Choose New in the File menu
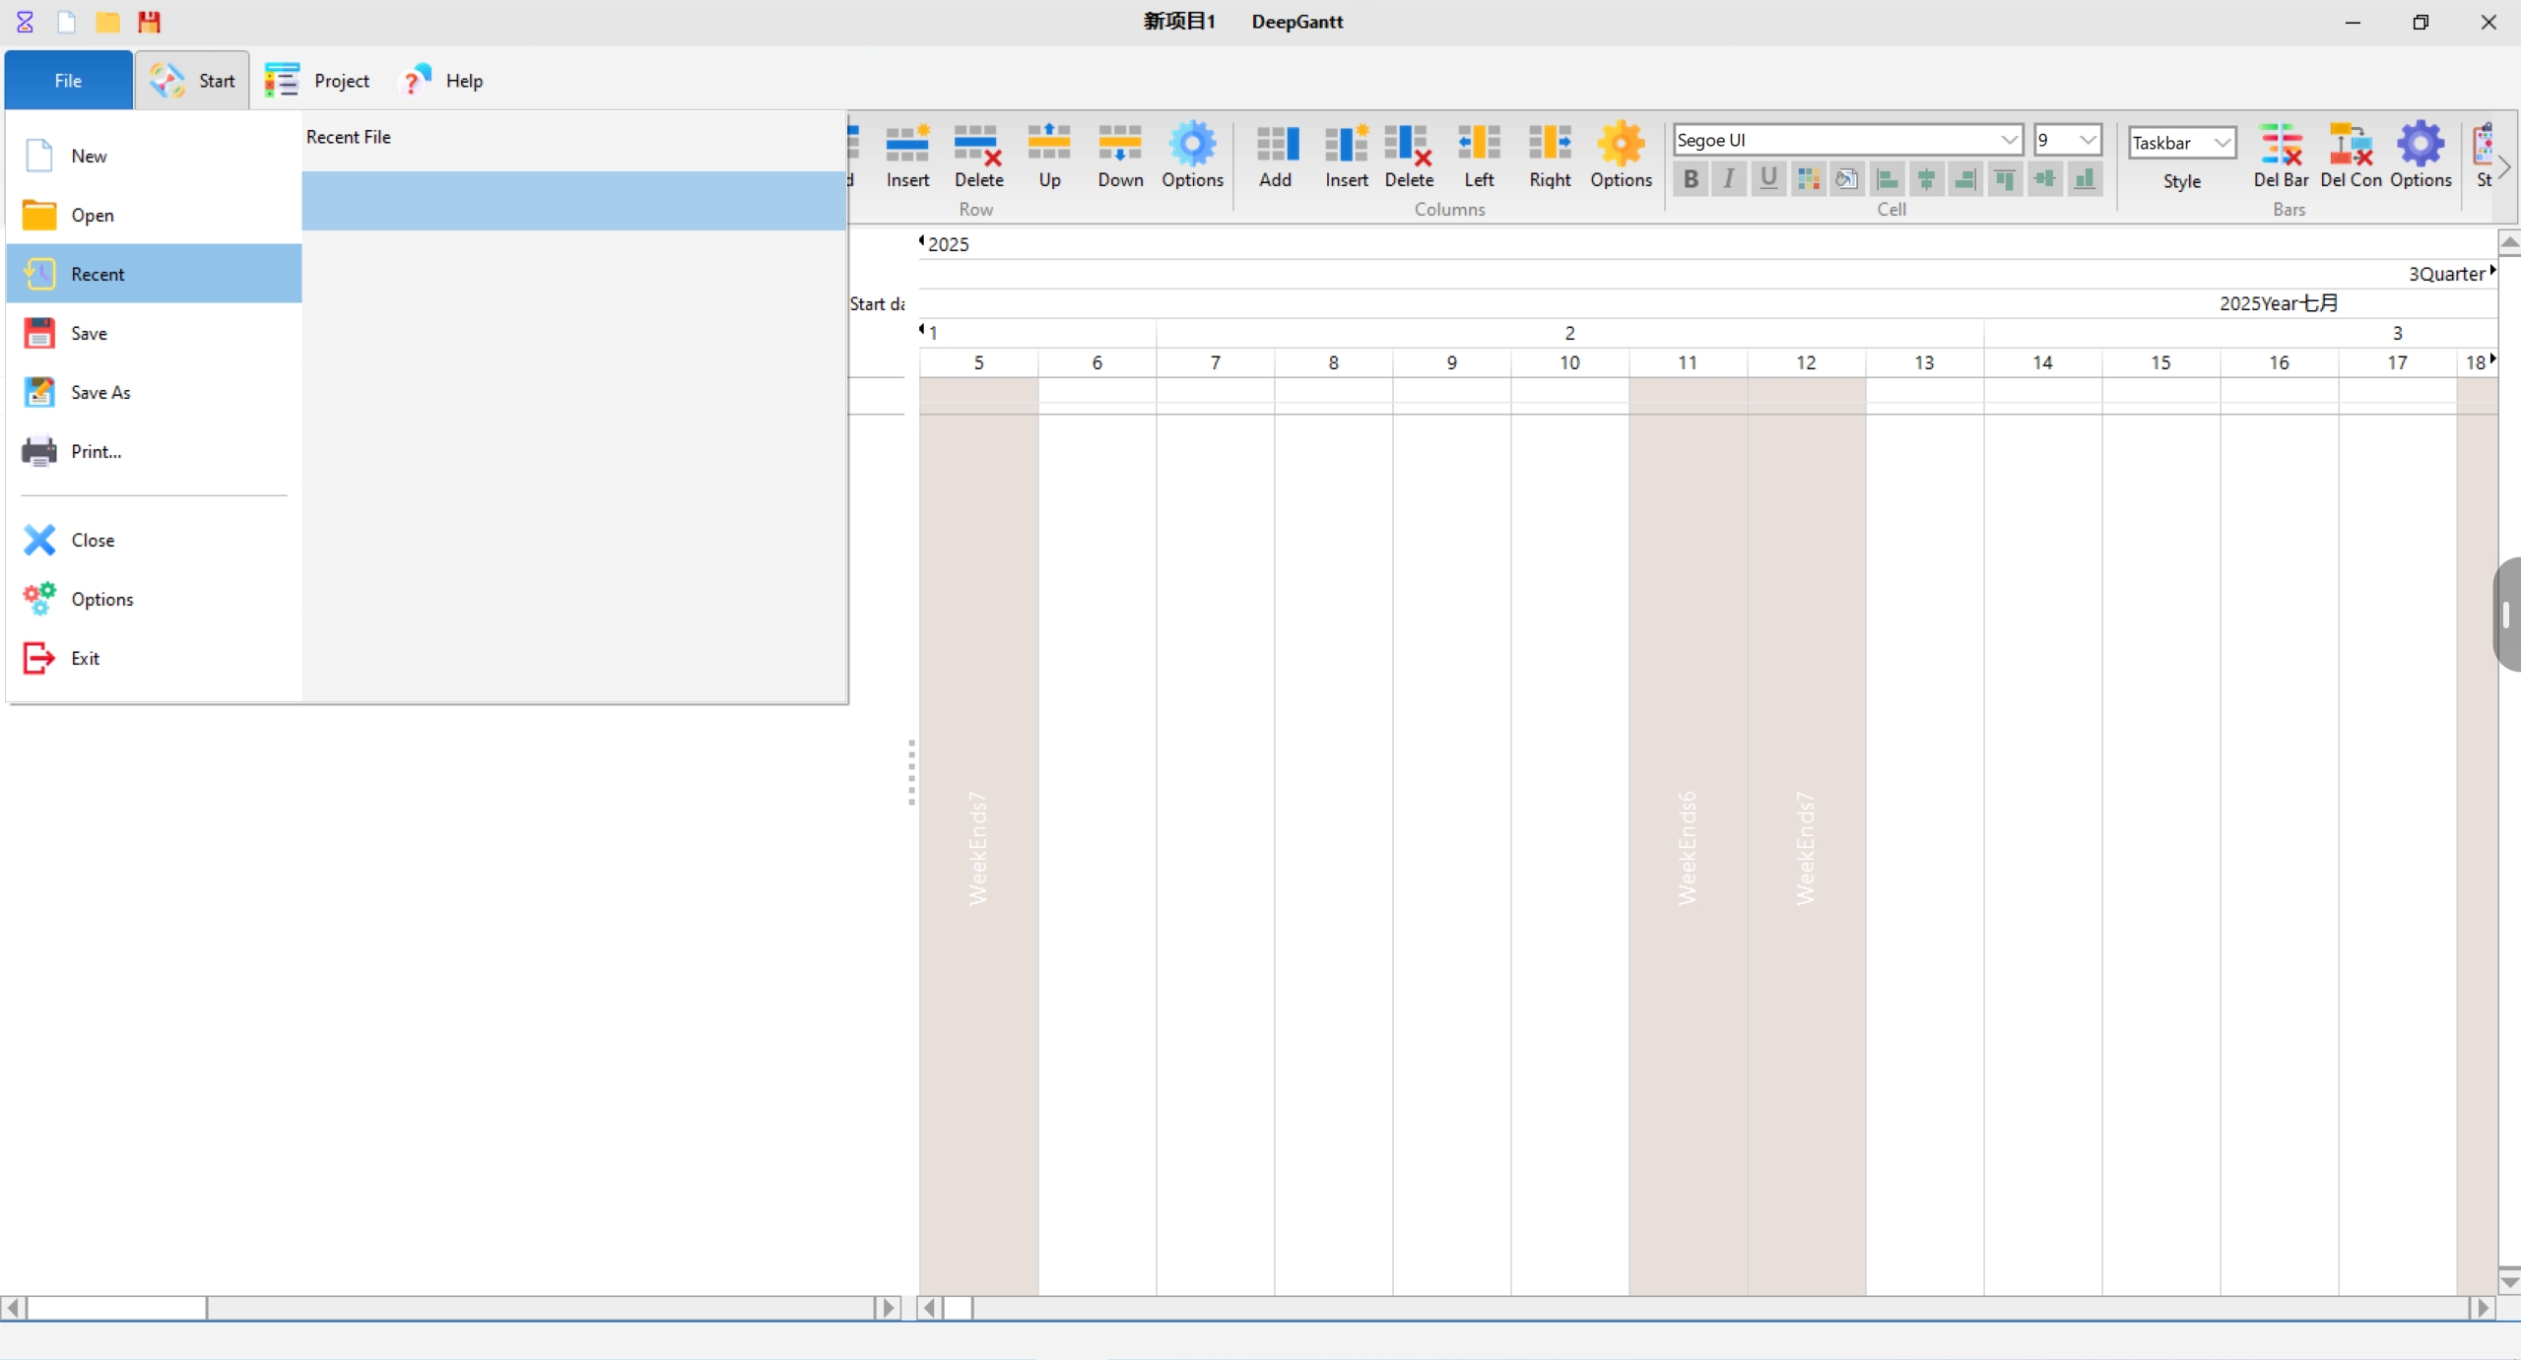 [154, 156]
